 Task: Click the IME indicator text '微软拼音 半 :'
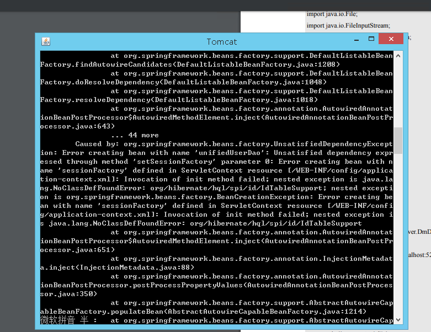point(68,320)
